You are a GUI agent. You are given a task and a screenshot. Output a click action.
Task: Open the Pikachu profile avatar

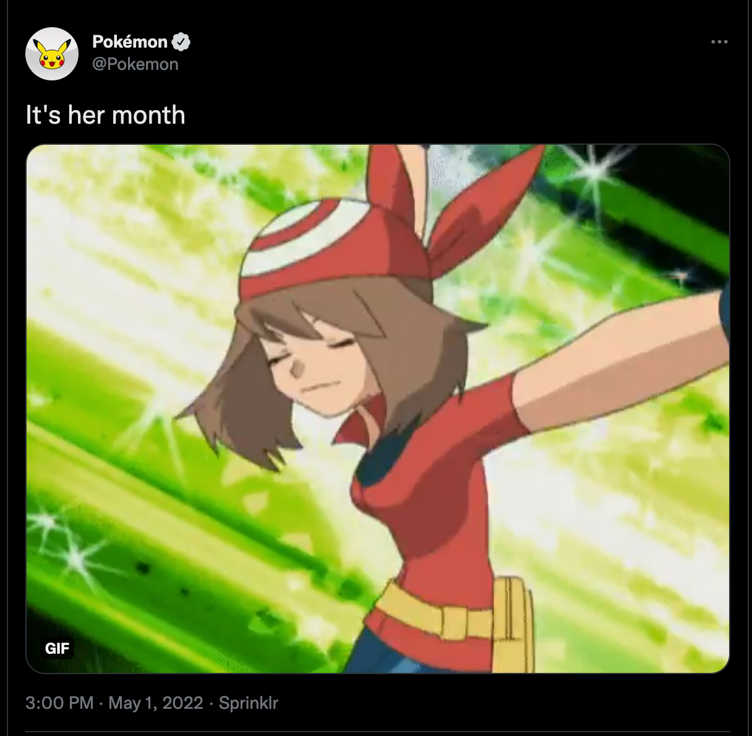(x=52, y=54)
